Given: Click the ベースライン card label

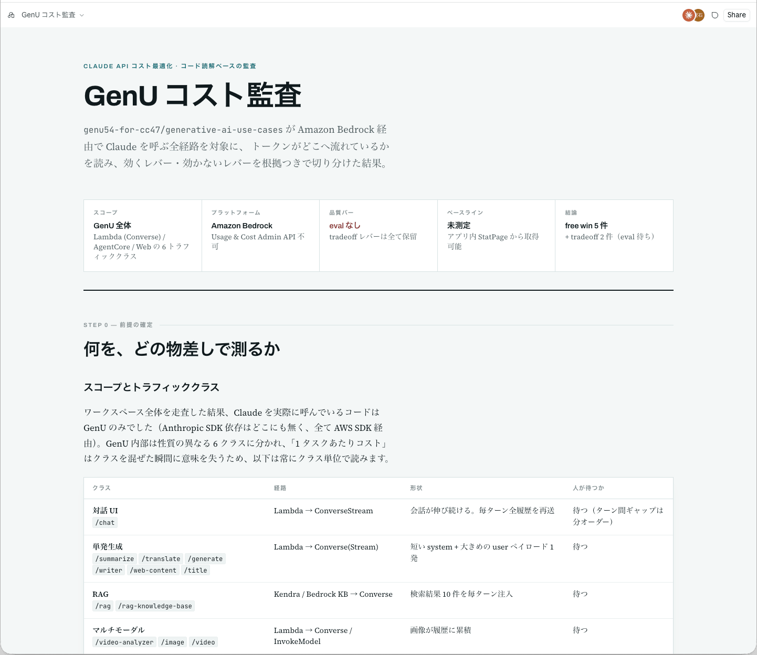Looking at the screenshot, I should (x=465, y=213).
